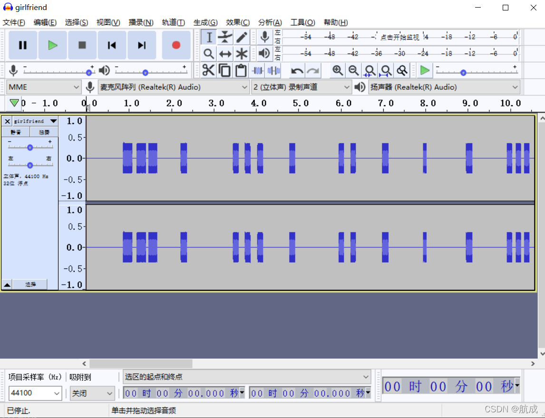545x418 pixels.
Task: Open the 生成(G) menu
Action: tap(205, 23)
